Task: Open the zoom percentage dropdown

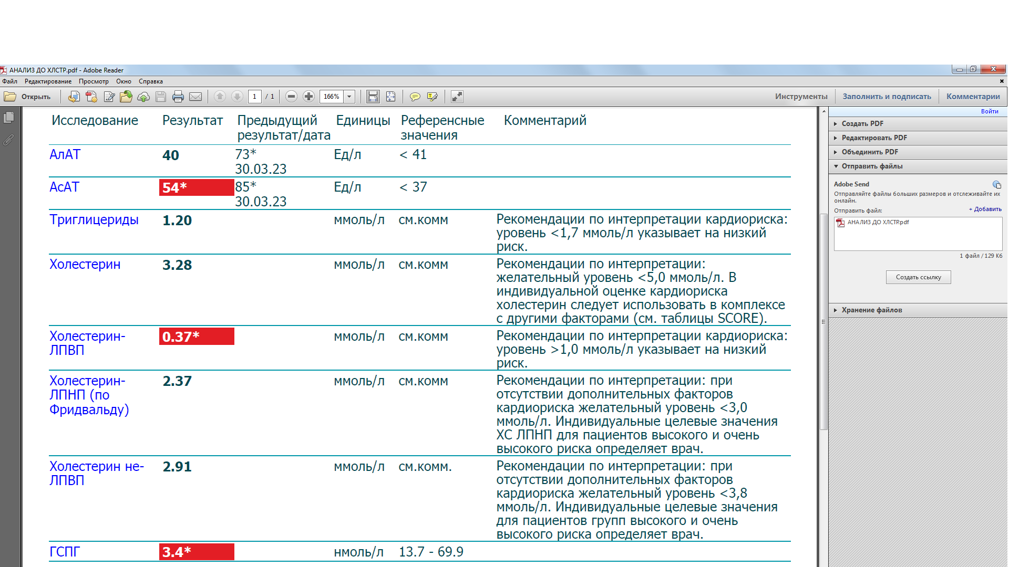Action: pos(349,97)
